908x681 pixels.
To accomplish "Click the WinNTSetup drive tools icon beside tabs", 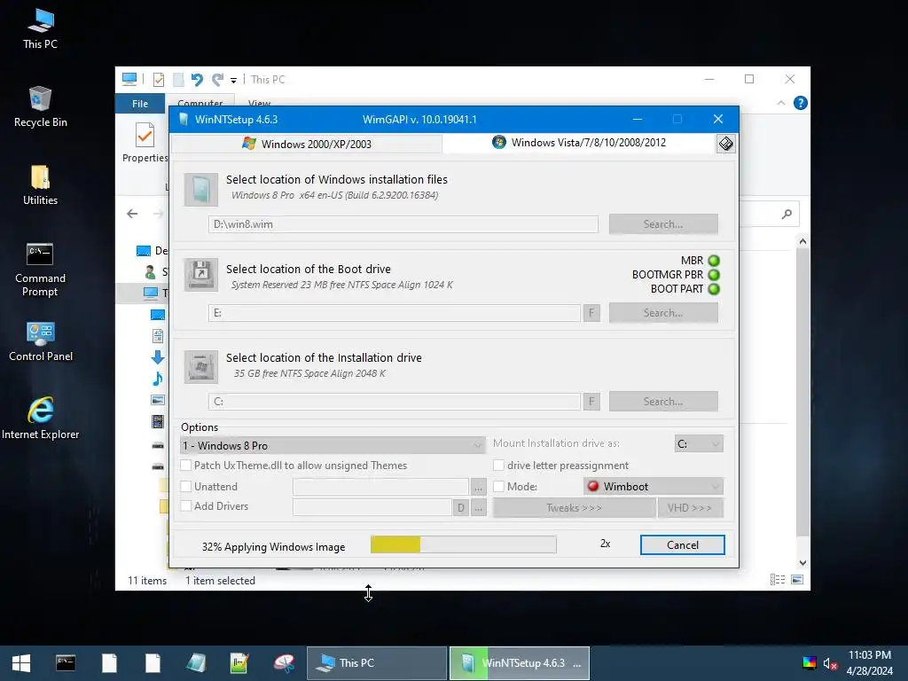I will 725,144.
